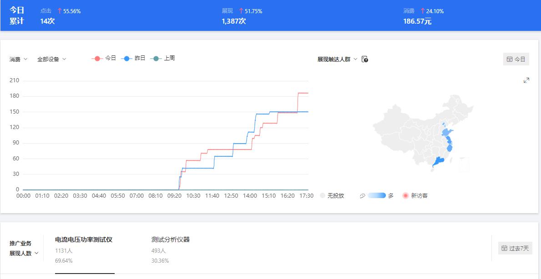Click the 今日 date range button
The image size is (541, 279).
tap(516, 59)
